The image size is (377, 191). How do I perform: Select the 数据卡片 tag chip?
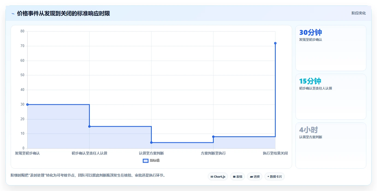[275, 177]
